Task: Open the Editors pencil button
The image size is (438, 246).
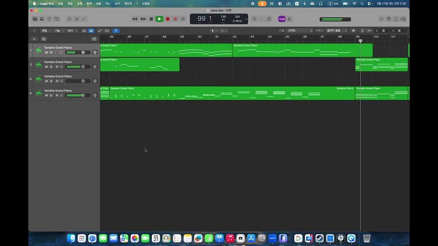Action: [x=84, y=19]
